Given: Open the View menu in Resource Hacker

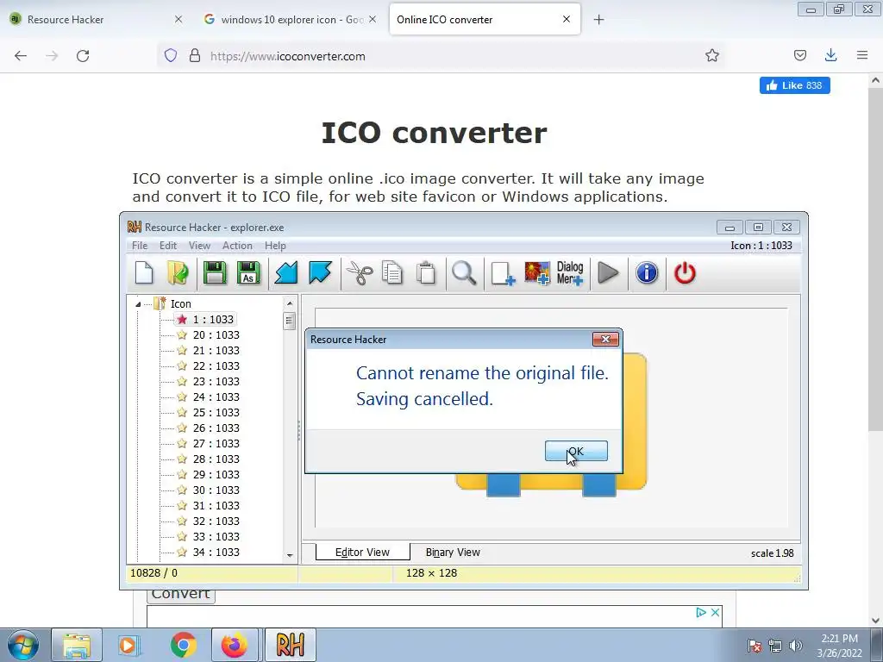Looking at the screenshot, I should pyautogui.click(x=199, y=246).
